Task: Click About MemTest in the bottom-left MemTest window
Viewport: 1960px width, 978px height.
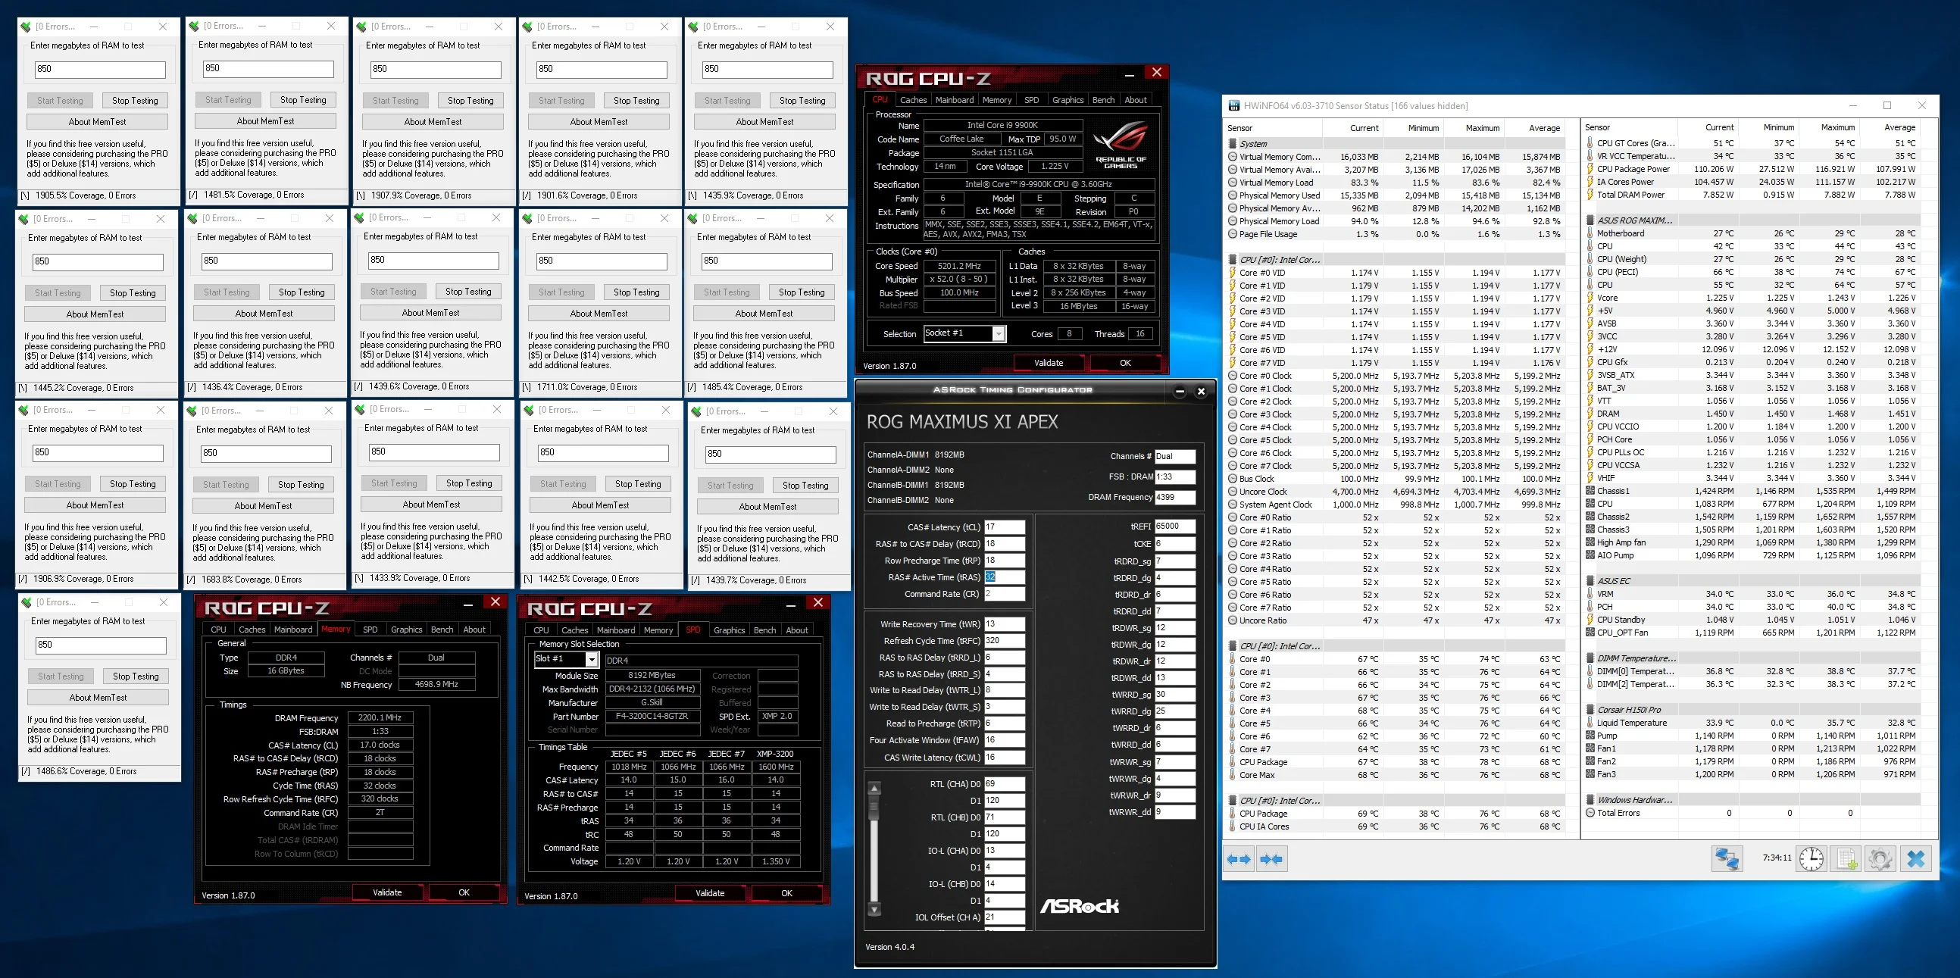Action: pyautogui.click(x=98, y=698)
